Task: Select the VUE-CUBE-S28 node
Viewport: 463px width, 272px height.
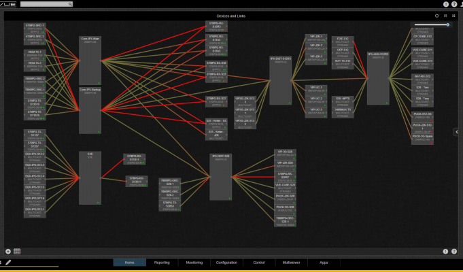Action: 285,188
